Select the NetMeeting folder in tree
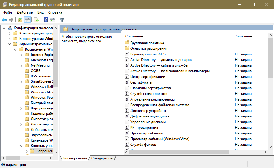Viewport: 274px width, 168px height. (40, 65)
